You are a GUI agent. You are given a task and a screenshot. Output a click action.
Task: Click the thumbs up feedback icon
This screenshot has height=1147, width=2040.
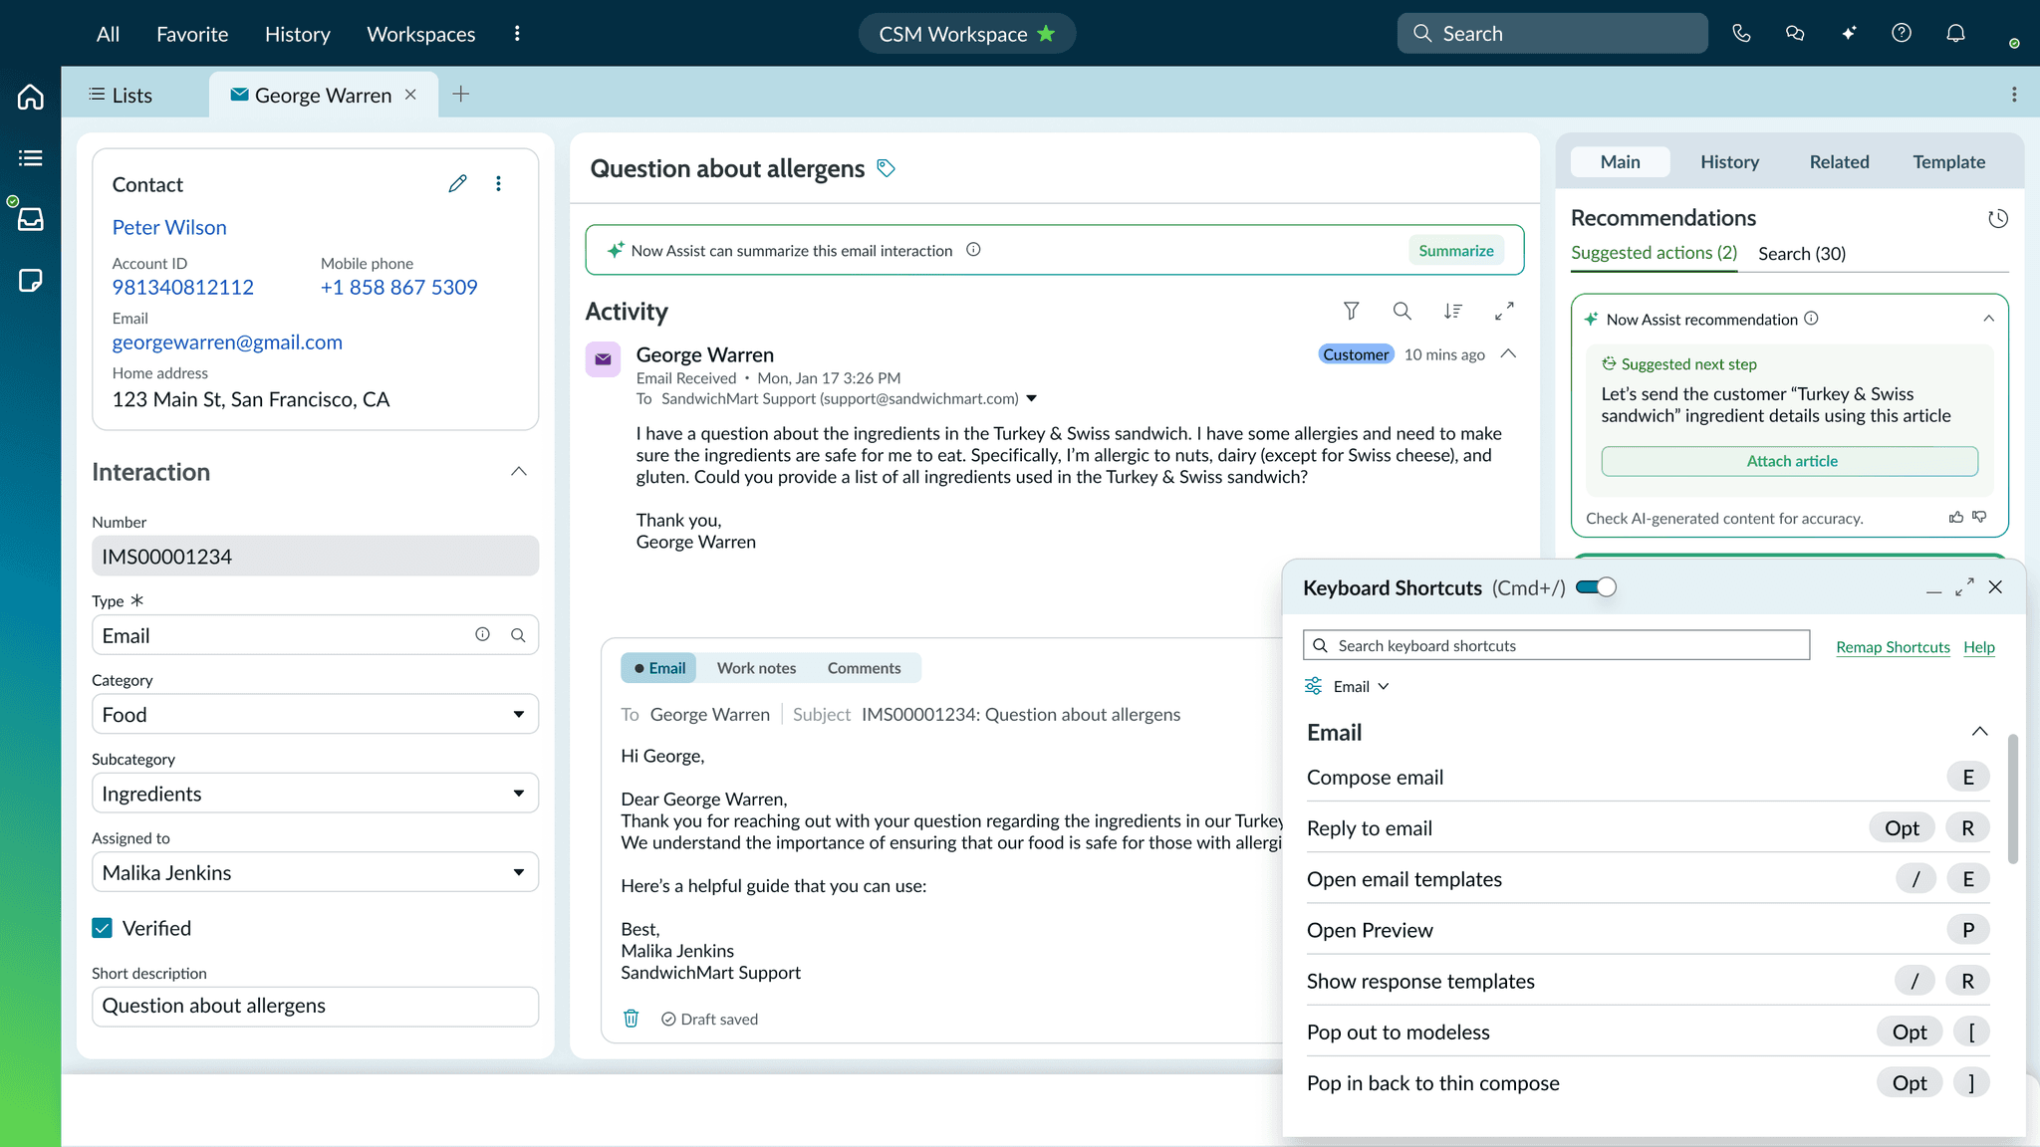(x=1955, y=518)
